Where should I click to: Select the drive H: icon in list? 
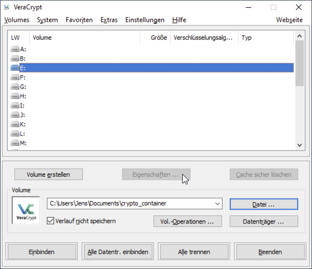click(x=15, y=96)
